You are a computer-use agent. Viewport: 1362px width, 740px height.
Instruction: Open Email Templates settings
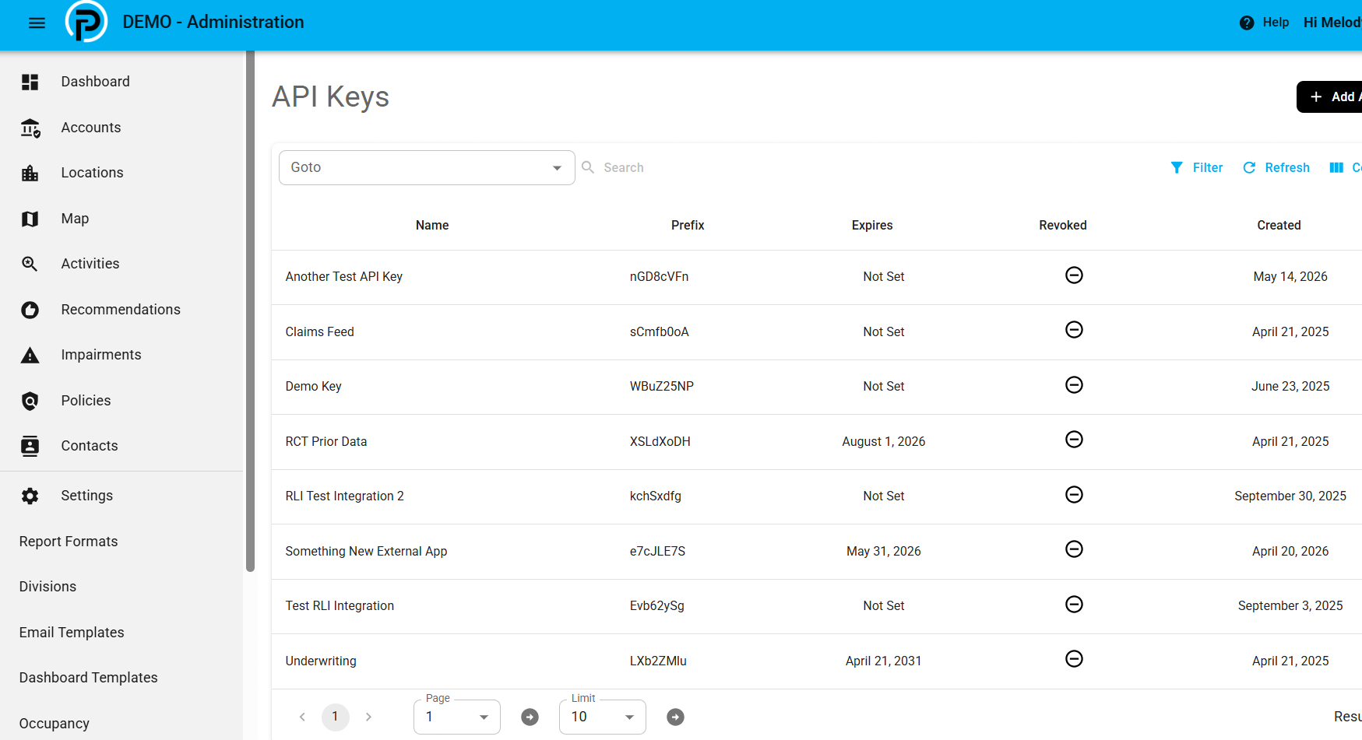[x=72, y=633]
